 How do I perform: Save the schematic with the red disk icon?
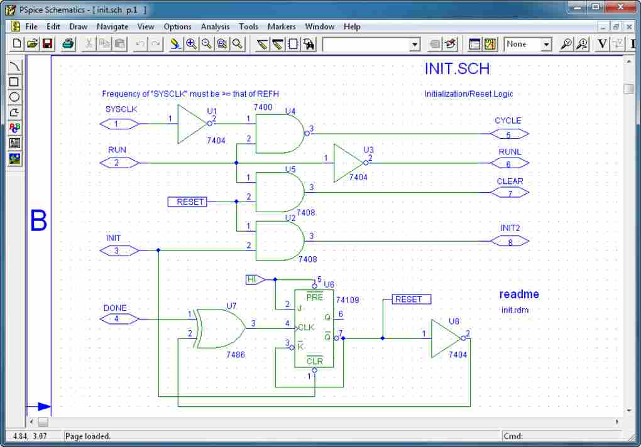47,44
